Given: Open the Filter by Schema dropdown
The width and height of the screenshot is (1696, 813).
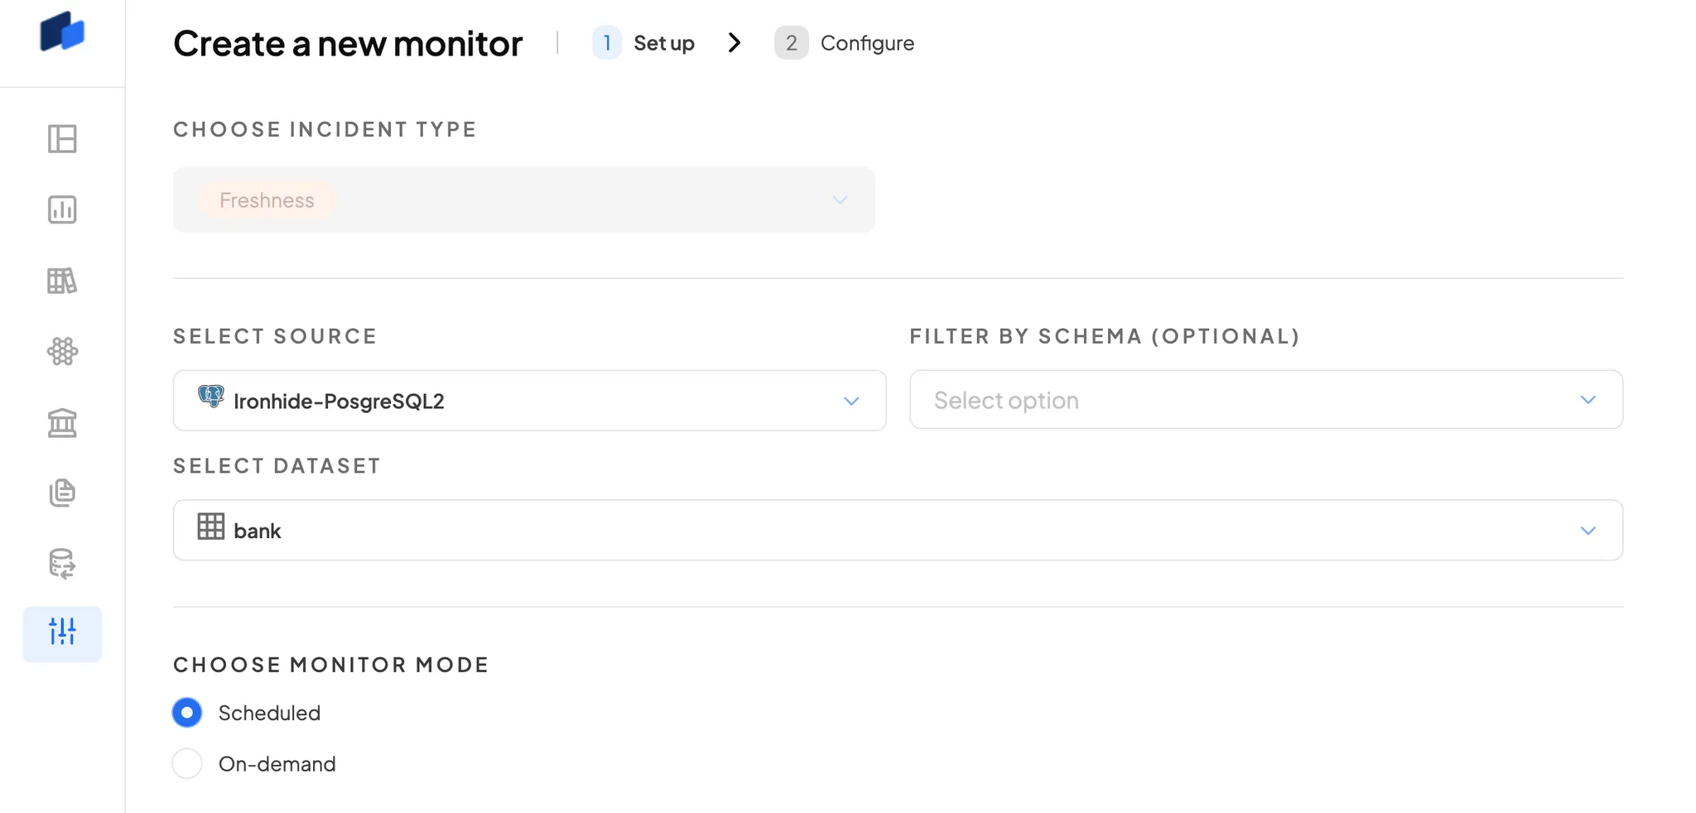Looking at the screenshot, I should pyautogui.click(x=1265, y=400).
